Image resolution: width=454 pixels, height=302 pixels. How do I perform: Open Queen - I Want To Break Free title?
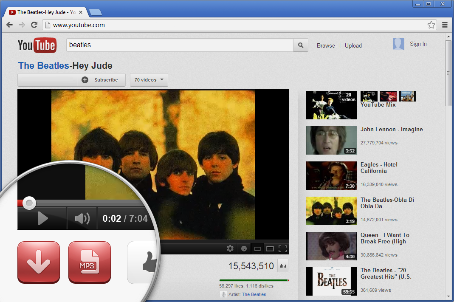[385, 238]
